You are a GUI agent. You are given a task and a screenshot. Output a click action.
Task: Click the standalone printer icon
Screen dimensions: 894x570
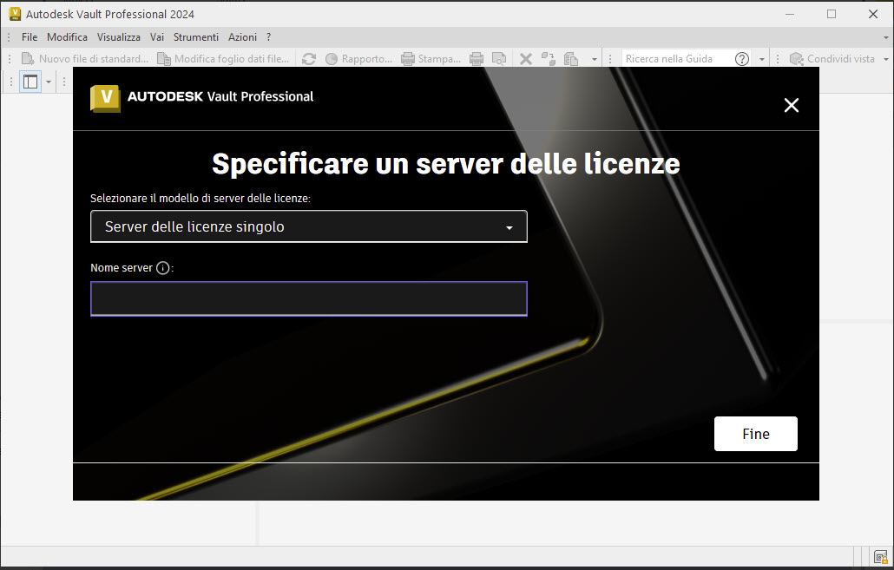click(x=477, y=59)
